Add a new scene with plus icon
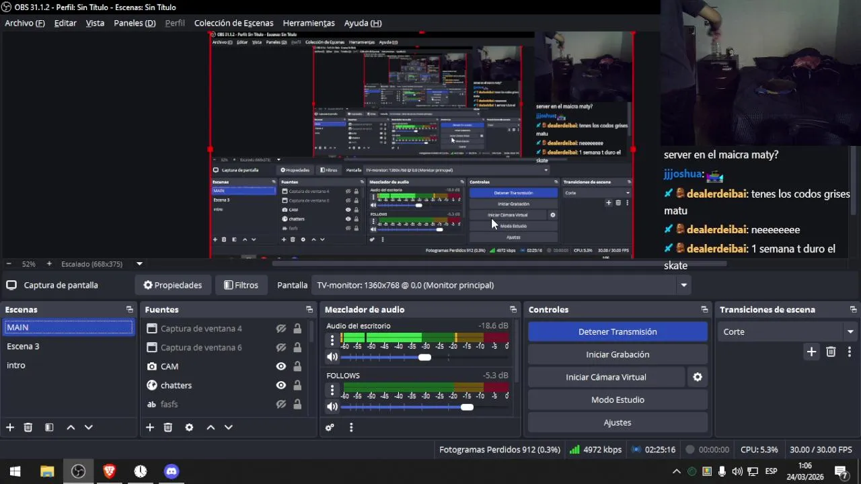Viewport: 861px width, 484px height. click(10, 428)
